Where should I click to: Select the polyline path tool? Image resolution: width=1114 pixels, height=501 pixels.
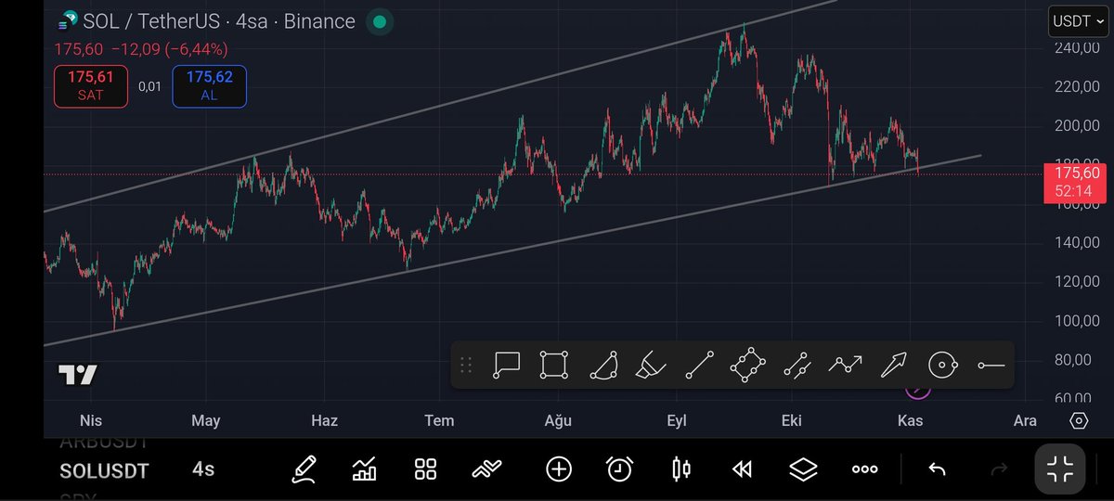point(845,365)
